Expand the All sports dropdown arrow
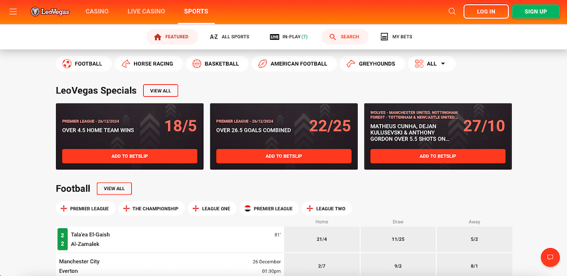This screenshot has width=567, height=276. click(x=443, y=64)
